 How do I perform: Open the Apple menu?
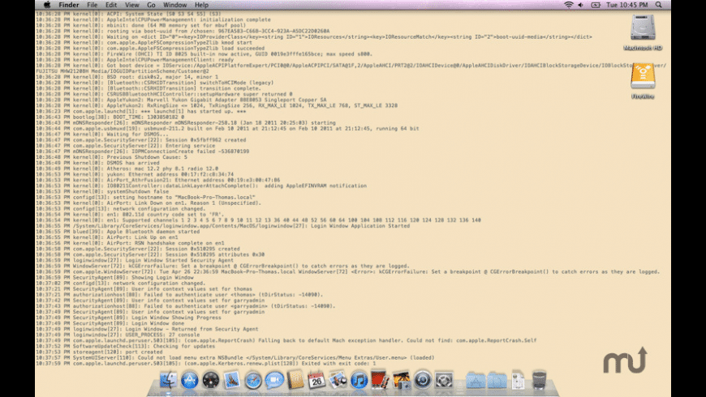click(47, 5)
